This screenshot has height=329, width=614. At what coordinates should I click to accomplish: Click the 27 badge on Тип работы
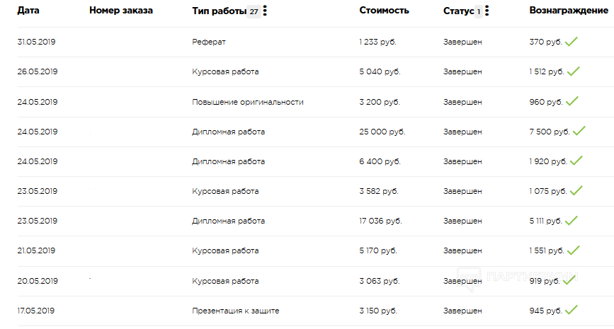point(254,11)
